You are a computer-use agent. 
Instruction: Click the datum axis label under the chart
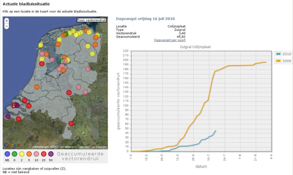click(201, 166)
